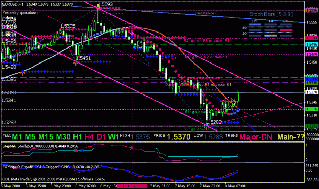Click the 1.5593 high price label

tap(105, 4)
